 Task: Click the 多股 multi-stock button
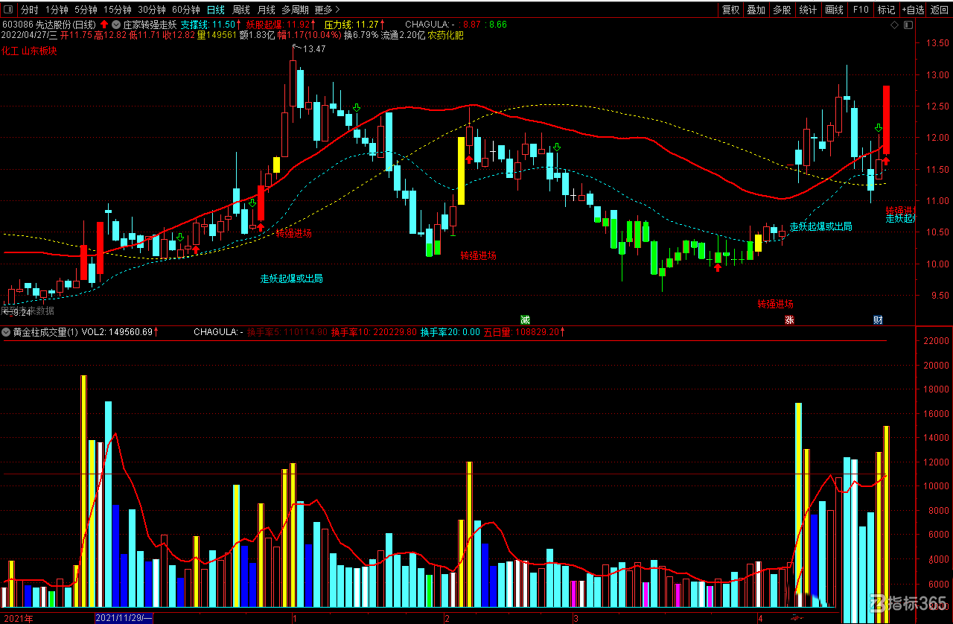(x=781, y=10)
